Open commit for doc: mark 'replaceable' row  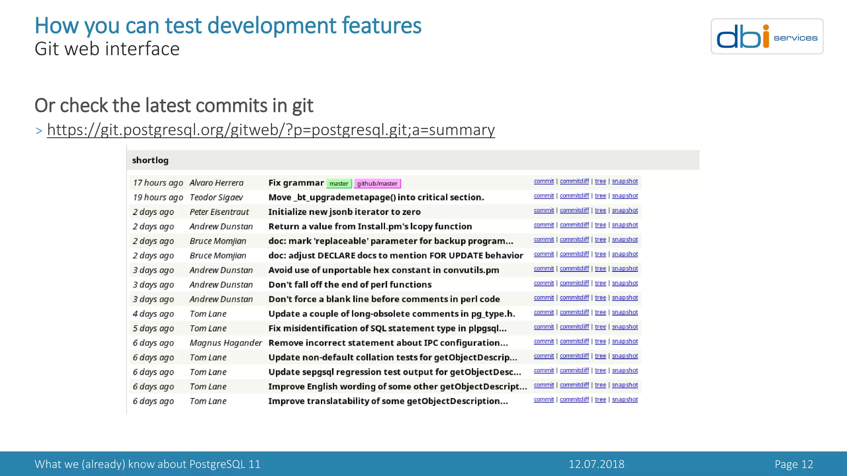click(543, 239)
